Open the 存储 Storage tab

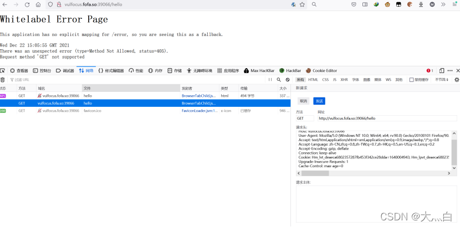(175, 70)
